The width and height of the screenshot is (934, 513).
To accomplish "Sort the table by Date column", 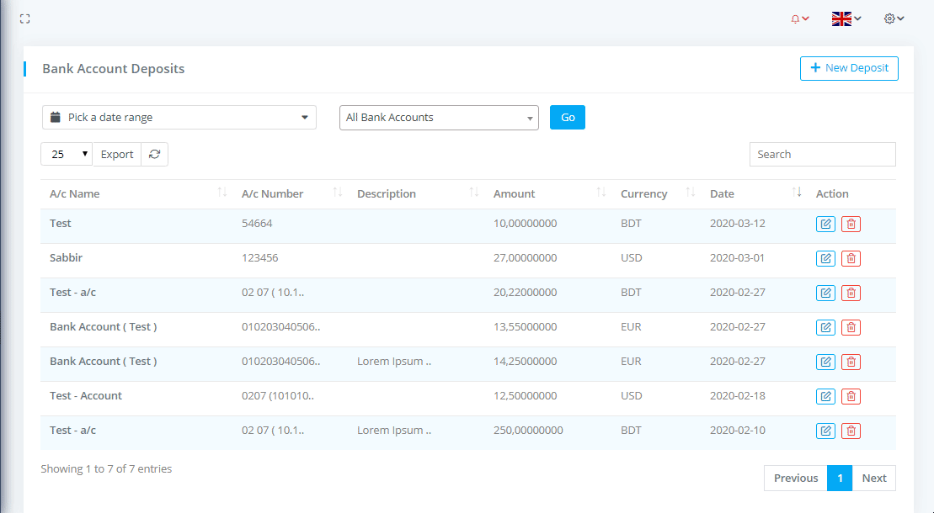I will coord(722,193).
